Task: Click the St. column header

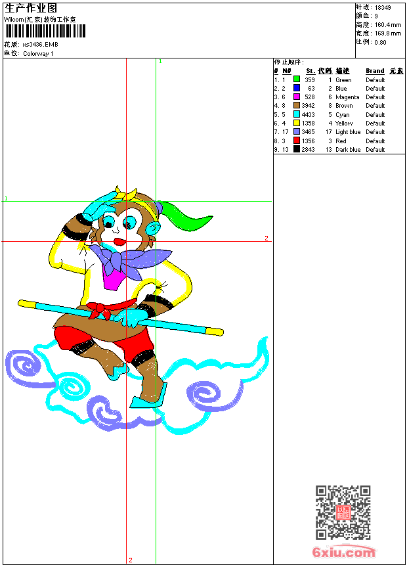Action: [311, 71]
